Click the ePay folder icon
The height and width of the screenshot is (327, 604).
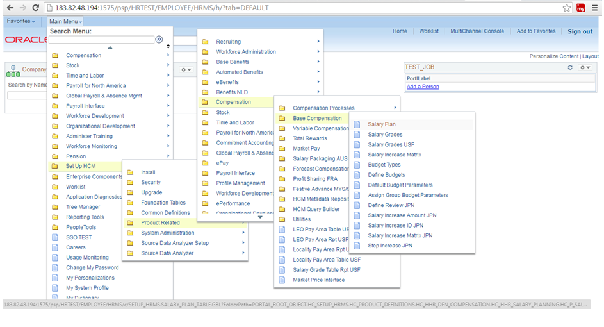click(x=206, y=163)
